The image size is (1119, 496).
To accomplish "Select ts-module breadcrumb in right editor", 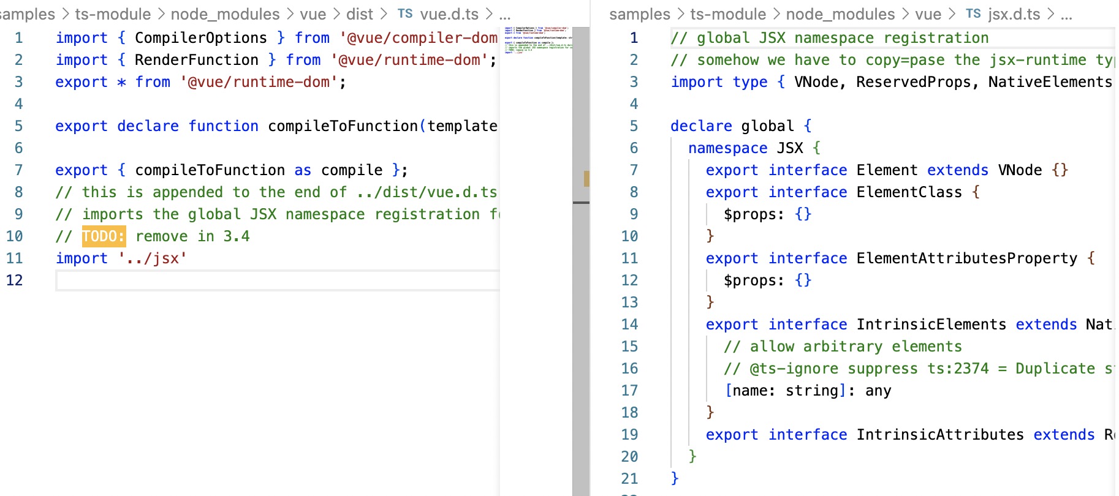I will pos(728,13).
